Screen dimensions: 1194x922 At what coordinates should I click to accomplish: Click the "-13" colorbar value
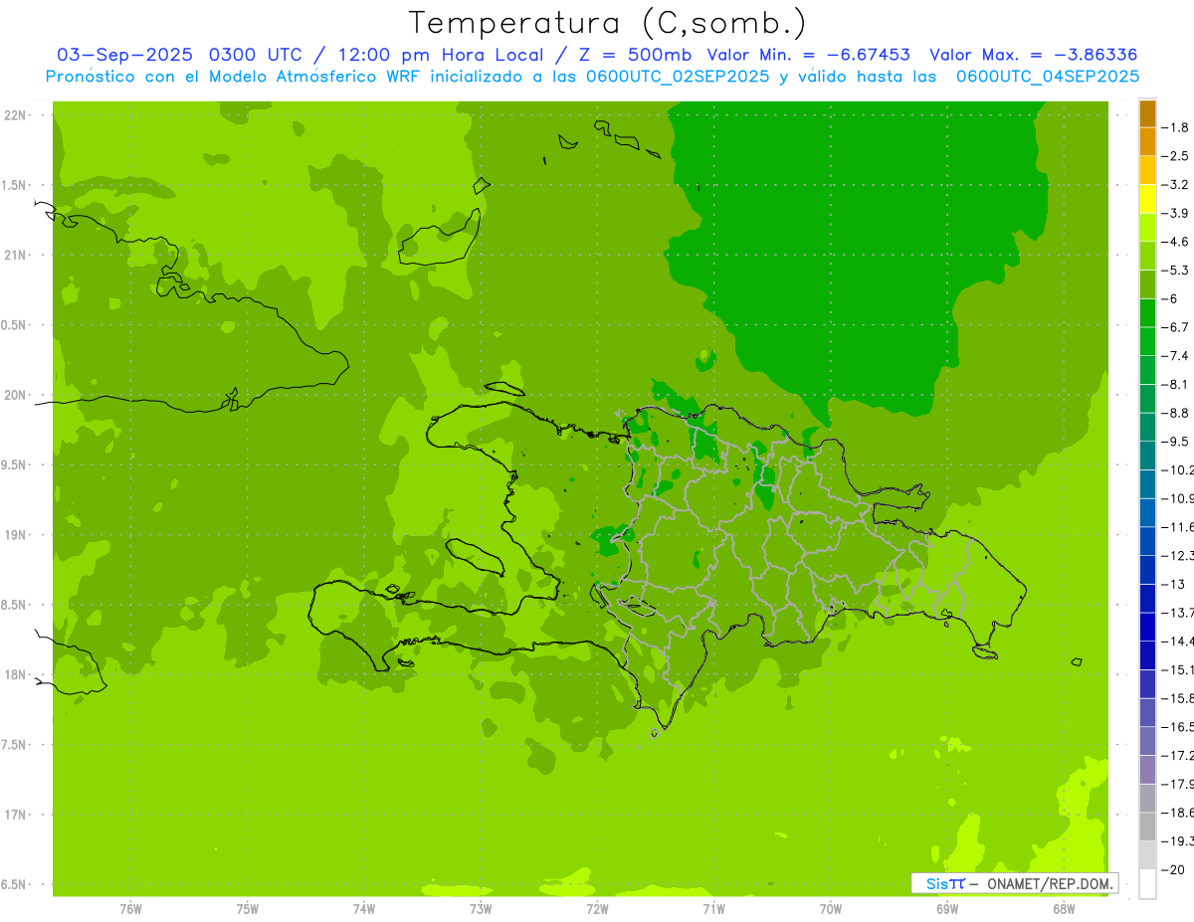pos(1172,584)
